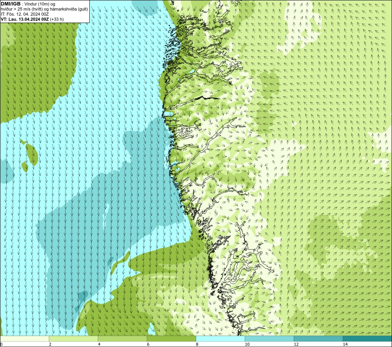This screenshot has width=392, height=347.
Task: Click the legend label '6'
Action: point(148,344)
